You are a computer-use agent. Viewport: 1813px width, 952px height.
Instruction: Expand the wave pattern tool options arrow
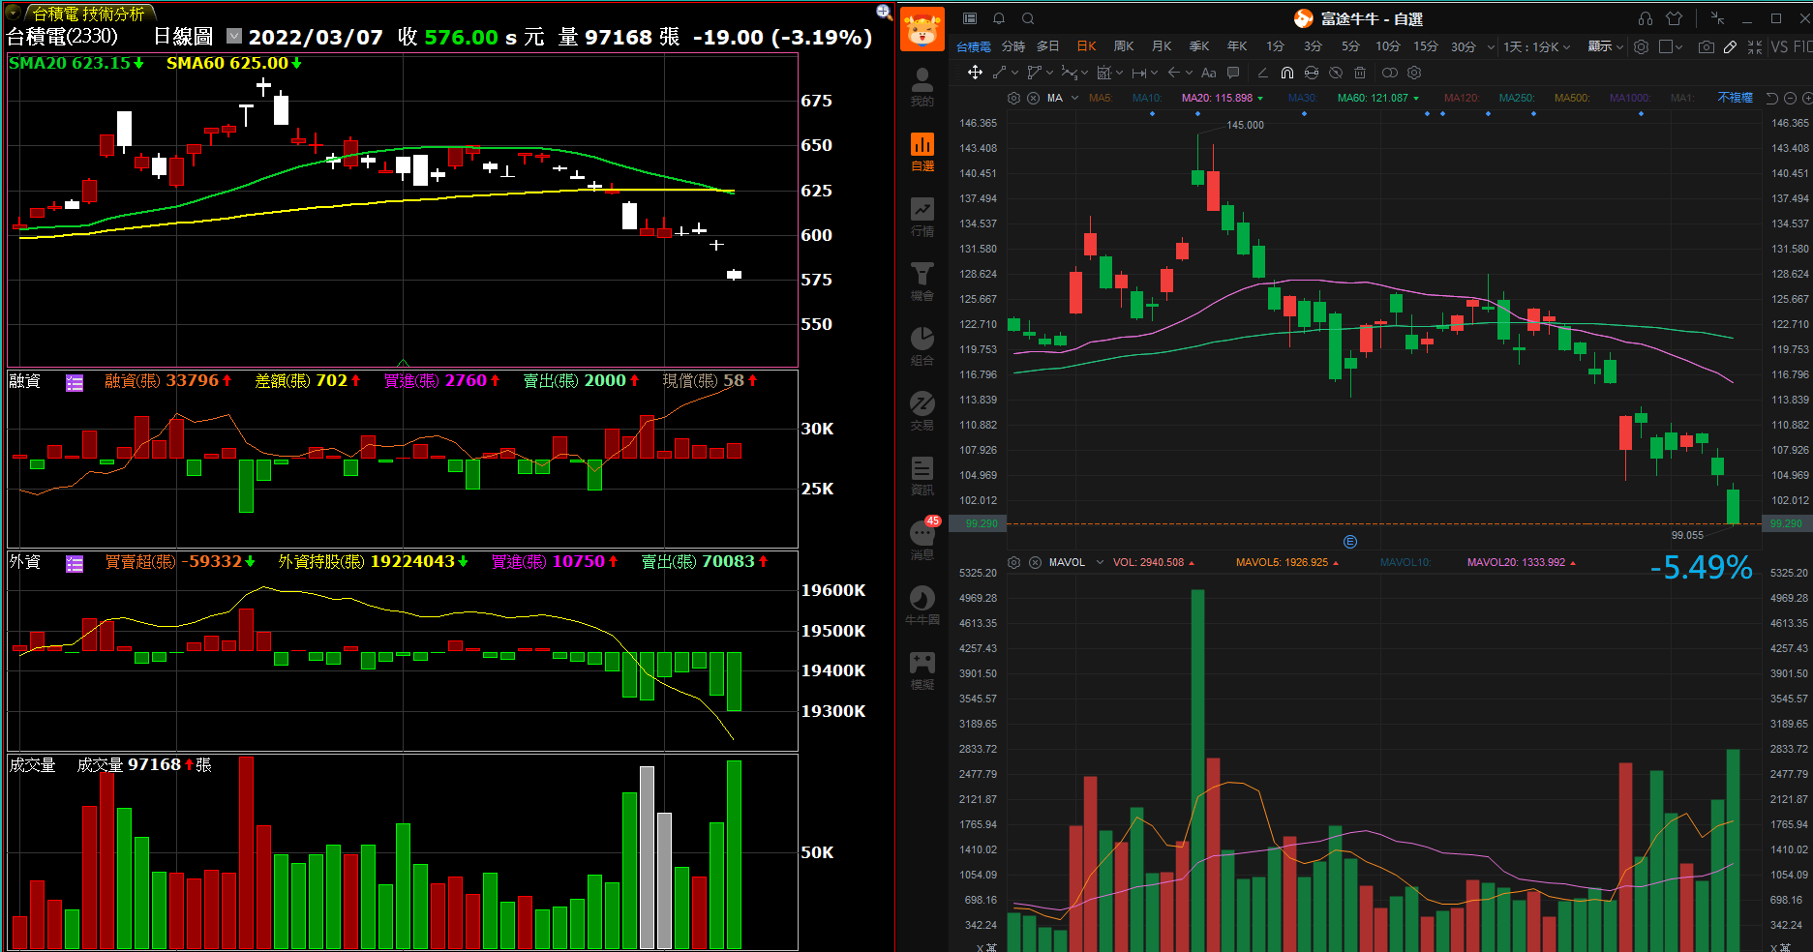pyautogui.click(x=1084, y=73)
